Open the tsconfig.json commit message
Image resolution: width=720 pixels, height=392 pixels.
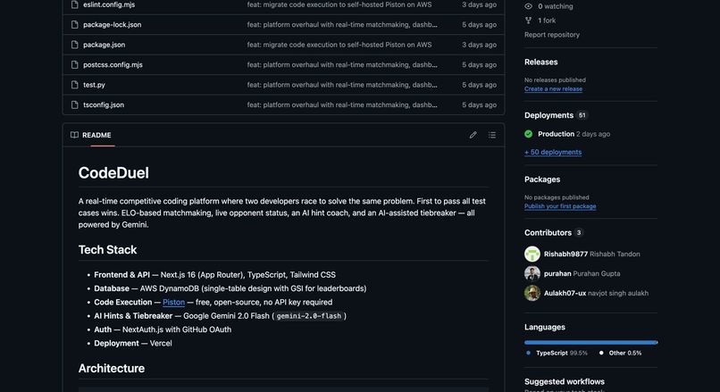pos(342,104)
